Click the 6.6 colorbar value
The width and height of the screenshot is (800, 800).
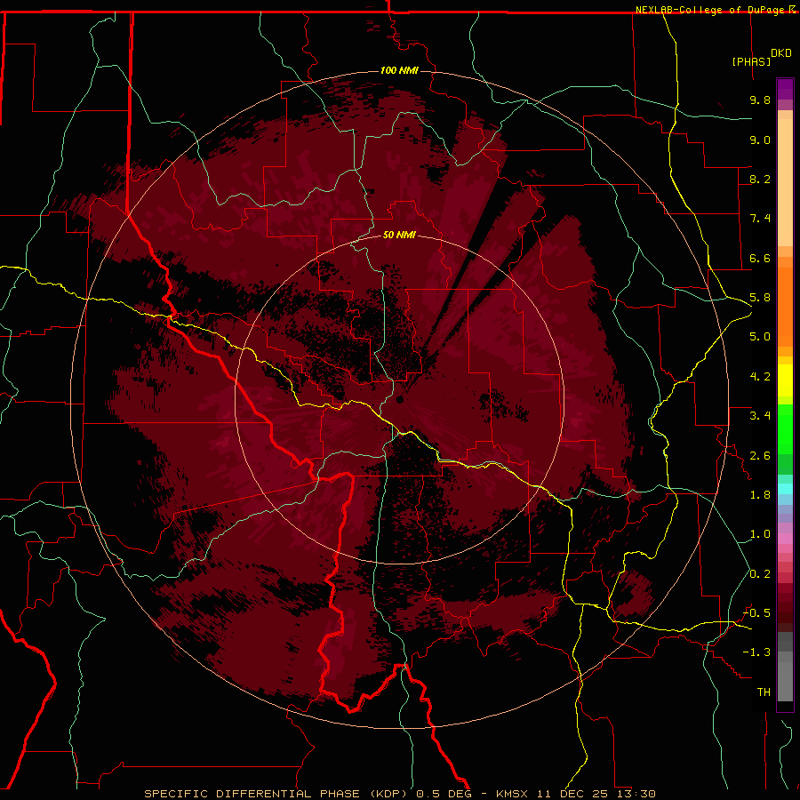click(x=760, y=258)
